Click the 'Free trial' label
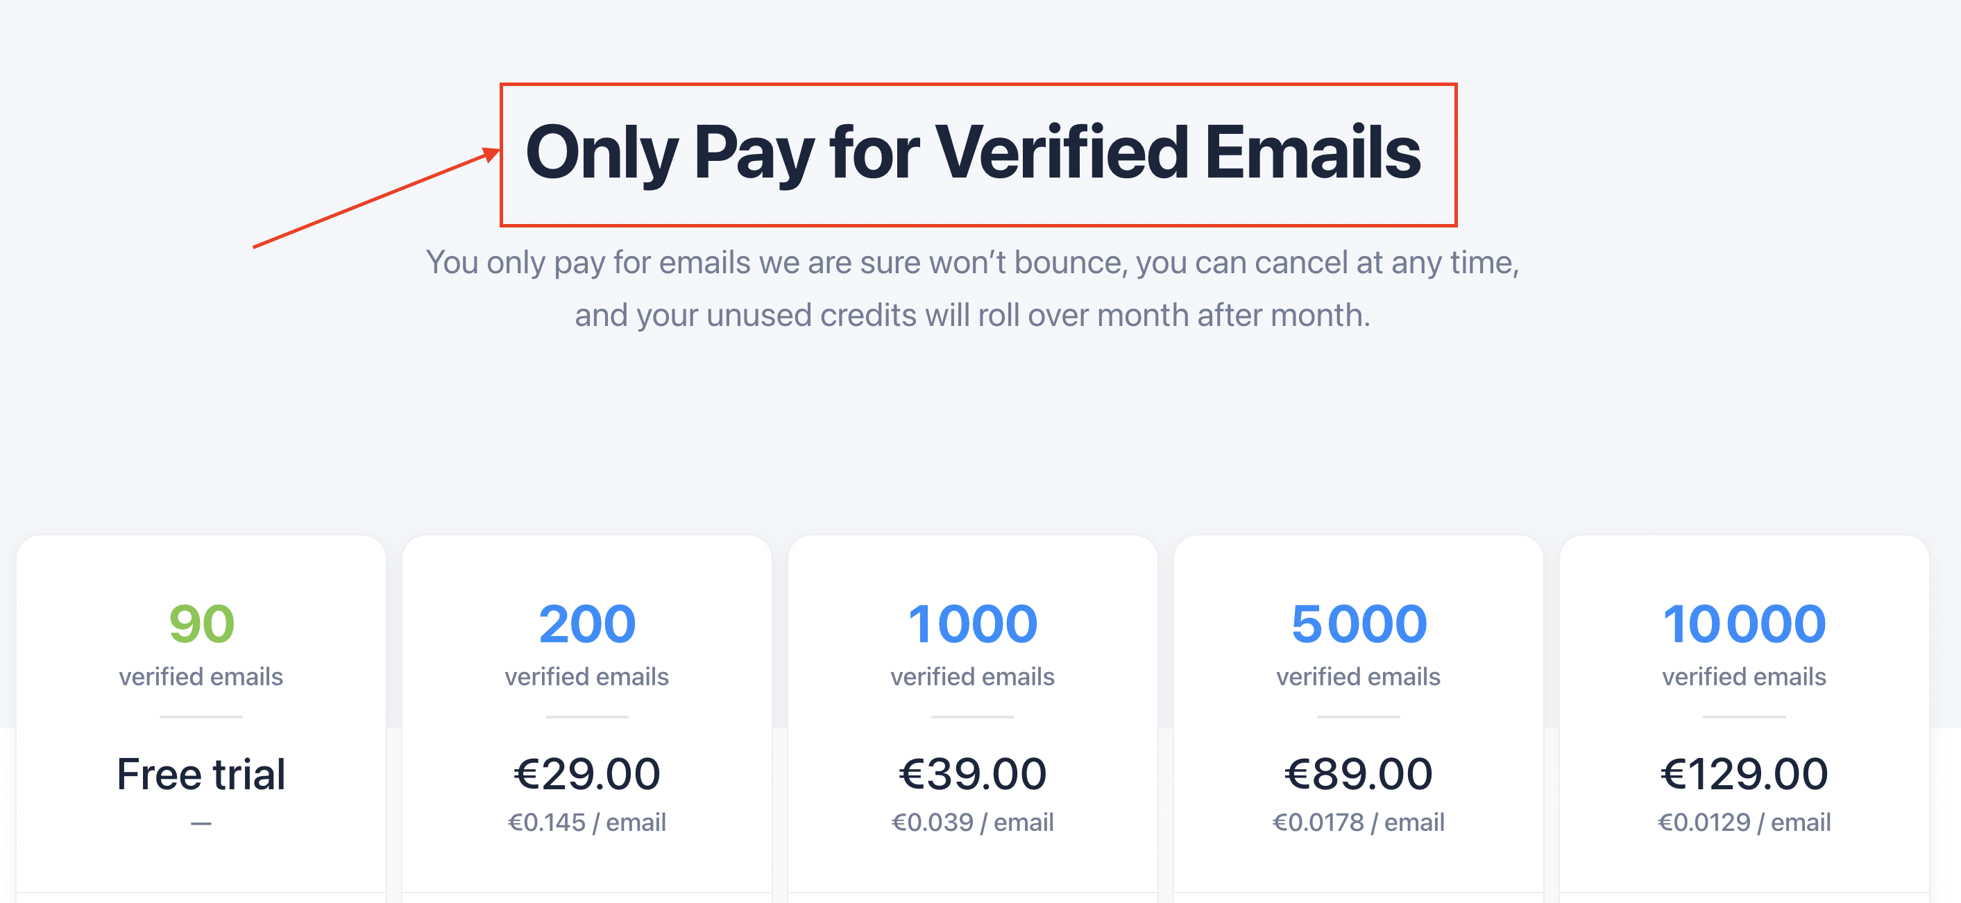The width and height of the screenshot is (1961, 903). tap(201, 775)
